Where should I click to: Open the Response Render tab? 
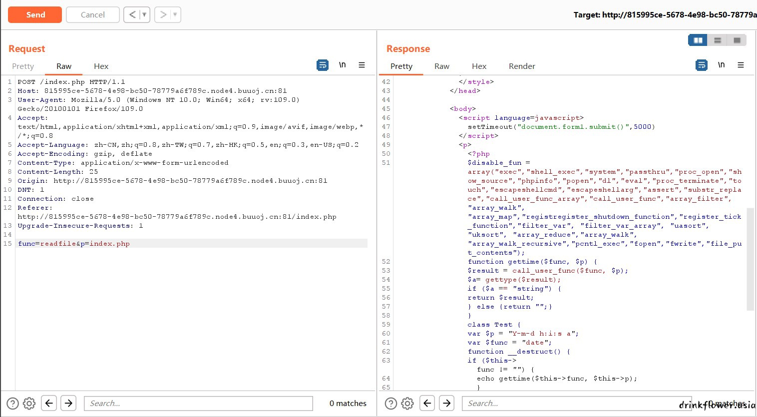tap(522, 66)
